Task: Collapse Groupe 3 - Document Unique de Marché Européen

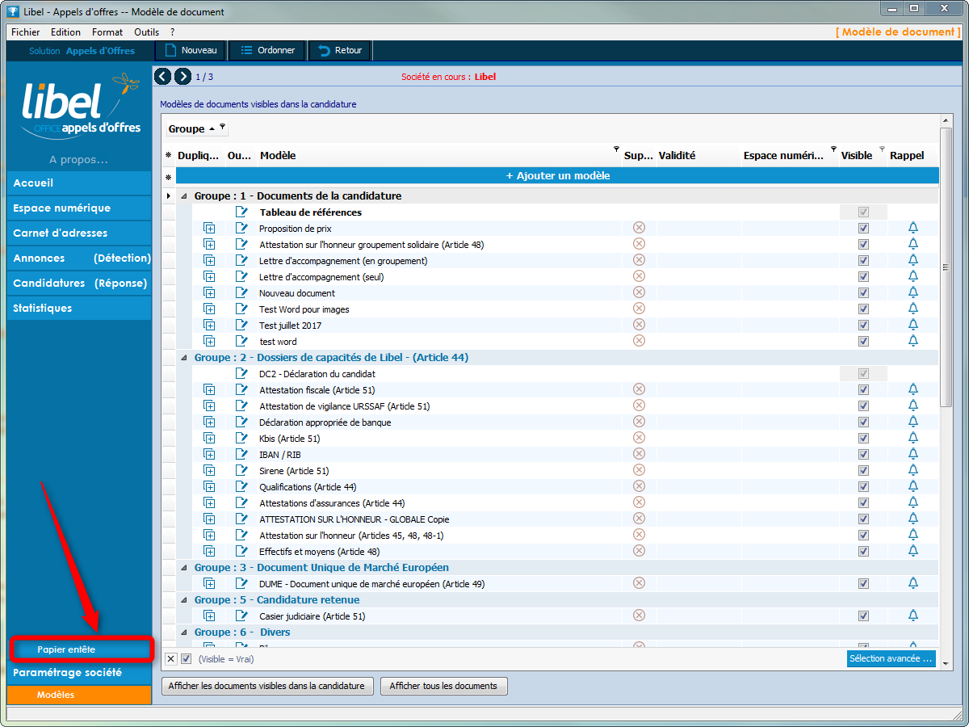Action: click(x=184, y=568)
